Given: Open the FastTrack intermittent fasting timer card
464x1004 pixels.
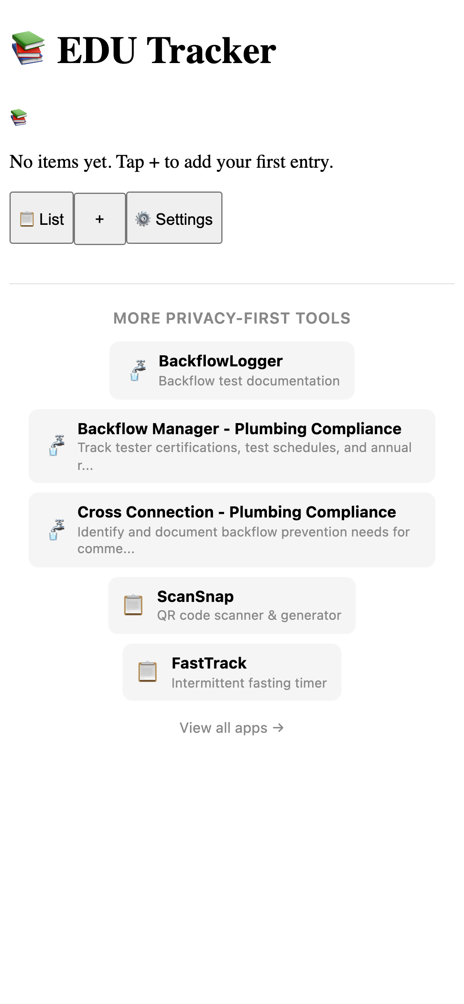Looking at the screenshot, I should tap(232, 672).
